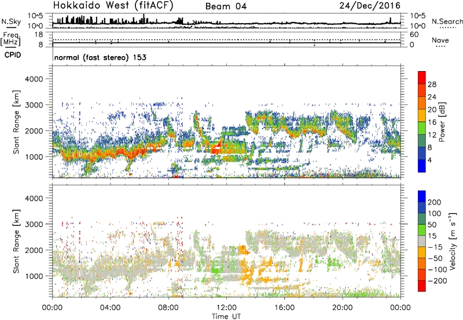
Task: Click the "28" power colorbar label
Action: point(432,84)
